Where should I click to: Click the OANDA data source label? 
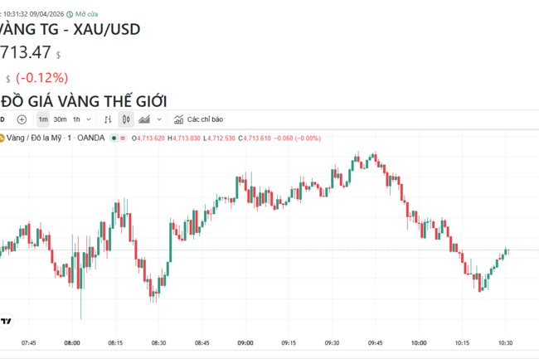[90, 138]
